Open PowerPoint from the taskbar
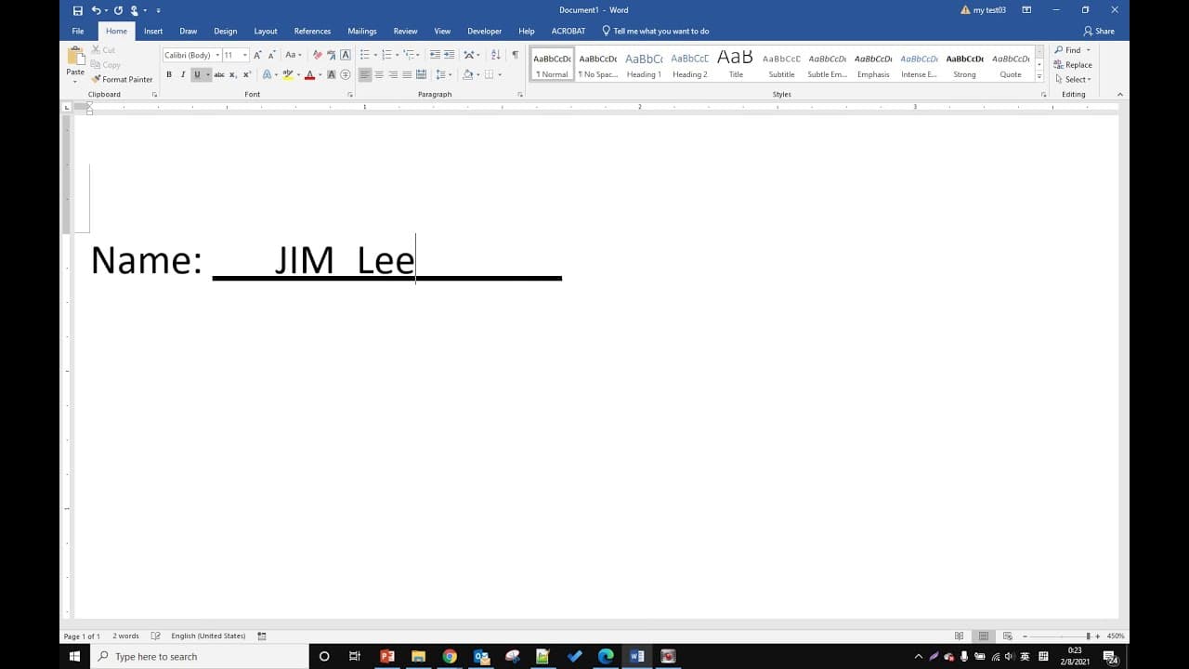The image size is (1189, 669). [387, 656]
